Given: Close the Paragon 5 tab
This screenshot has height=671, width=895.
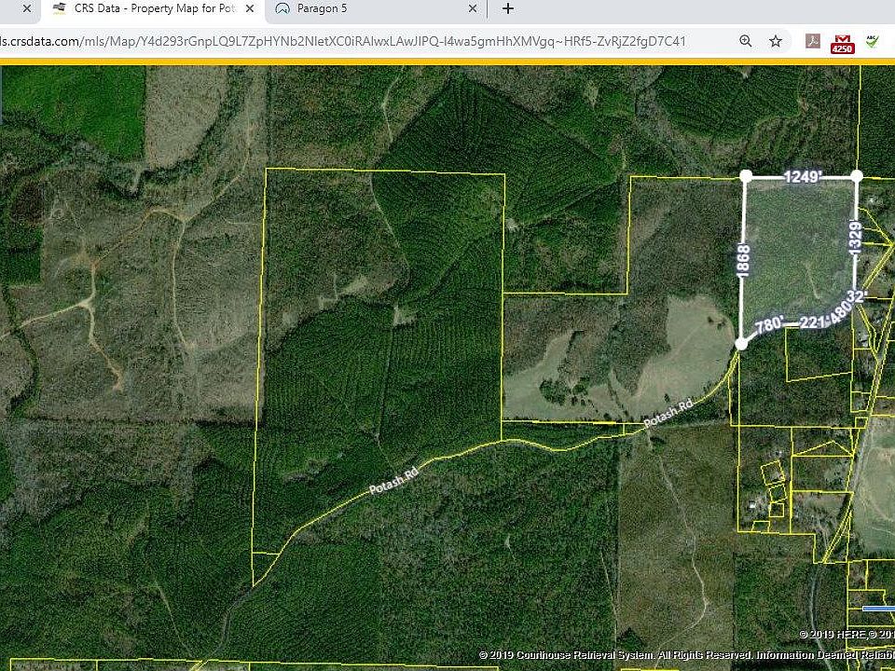Looking at the screenshot, I should tap(473, 9).
